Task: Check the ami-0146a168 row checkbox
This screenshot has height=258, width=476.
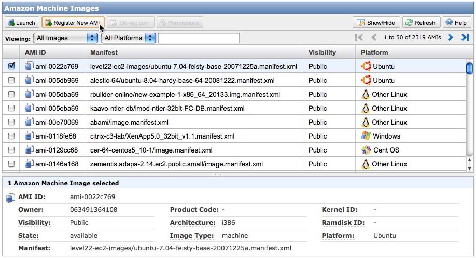Action: pos(11,164)
